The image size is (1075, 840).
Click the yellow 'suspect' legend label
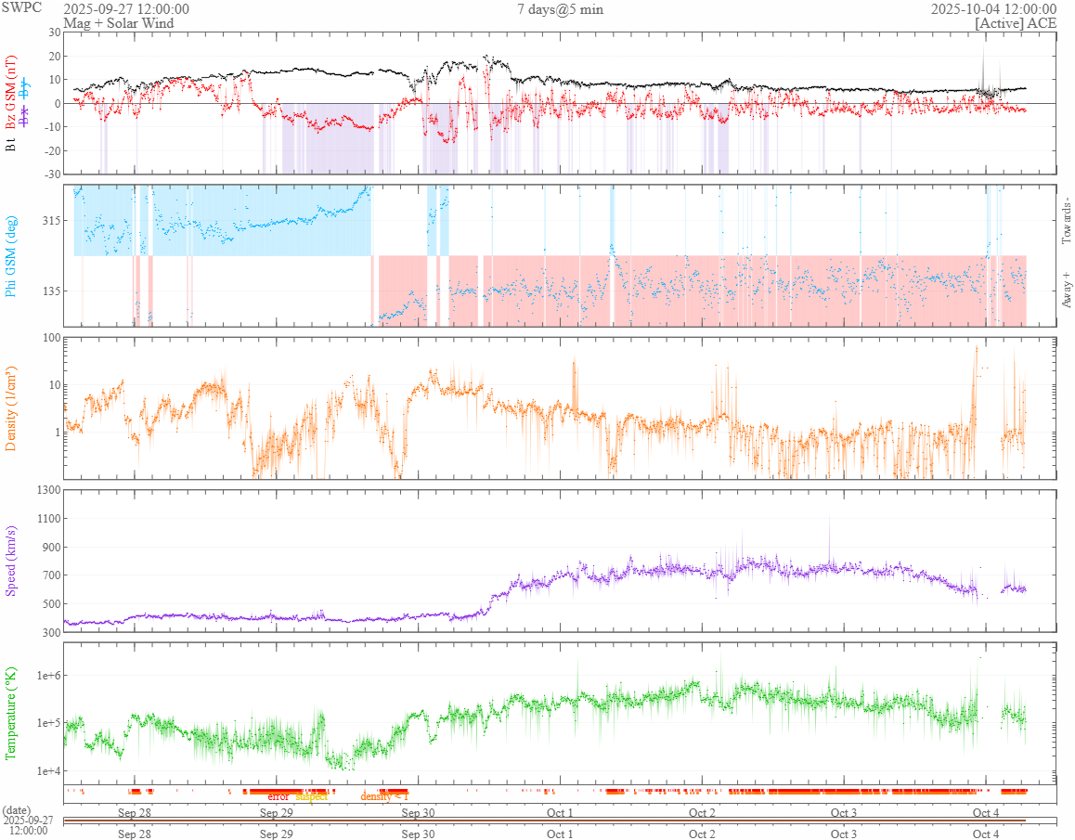point(312,796)
